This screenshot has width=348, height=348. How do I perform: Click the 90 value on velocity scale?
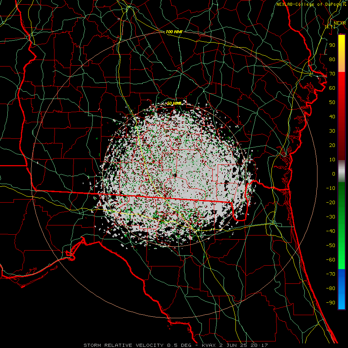click(x=332, y=45)
